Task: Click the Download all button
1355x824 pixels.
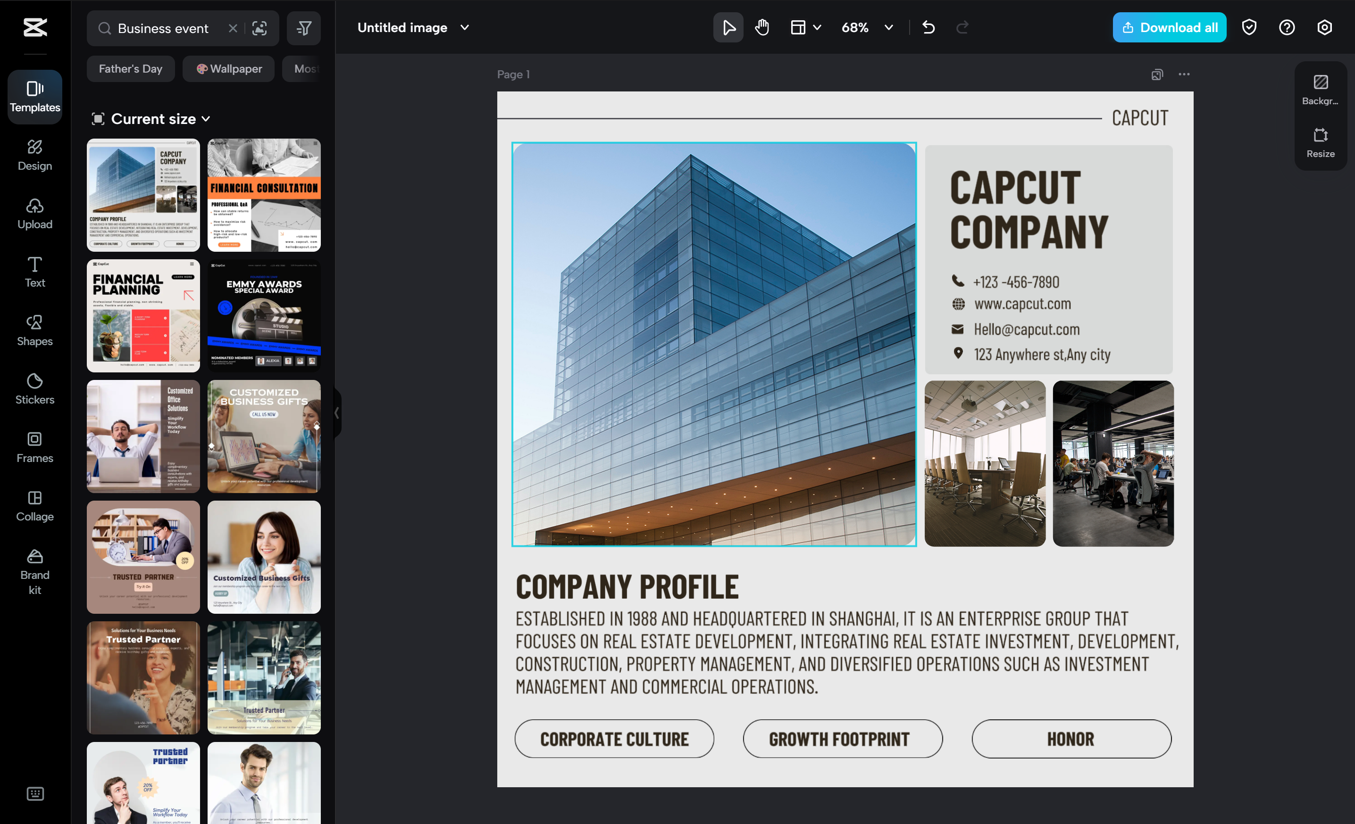Action: [x=1169, y=27]
